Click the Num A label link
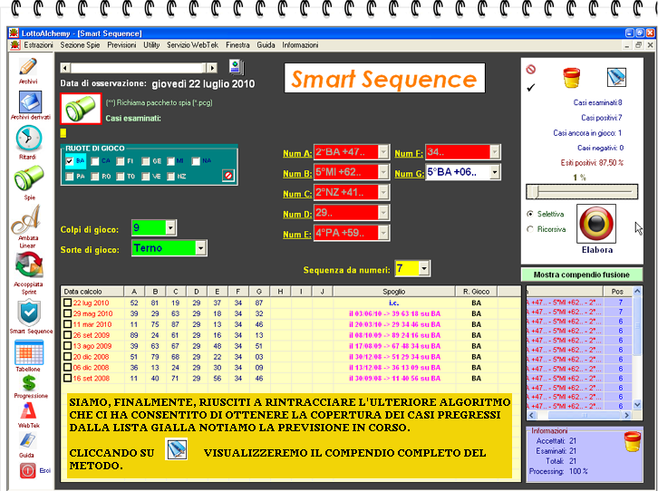Screen dimensions: 658x491 click(297, 153)
